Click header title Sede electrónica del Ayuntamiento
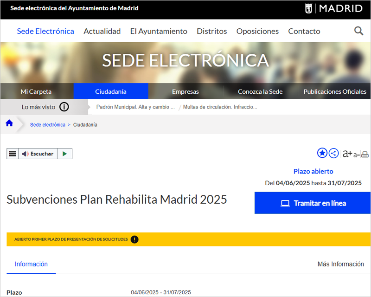Viewport: 371px width, 297px height. pyautogui.click(x=74, y=8)
